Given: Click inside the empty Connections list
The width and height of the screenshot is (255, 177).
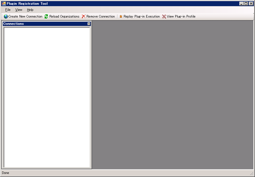Looking at the screenshot, I should point(47,98).
